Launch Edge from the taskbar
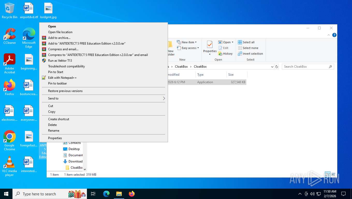Viewport: 352px width, 199px height. [106, 194]
